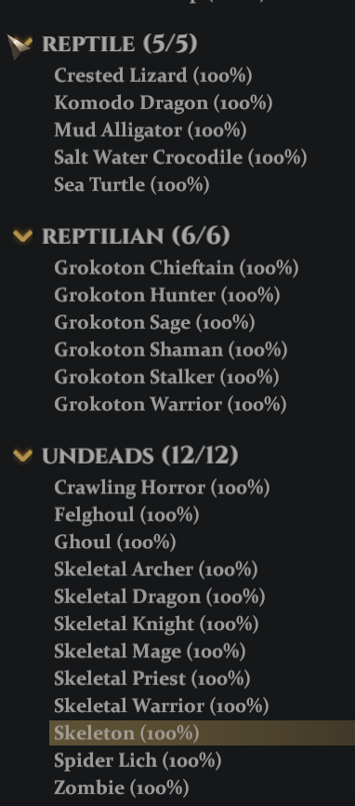
Task: Collapse the Reptile category chevron
Action: tap(20, 46)
